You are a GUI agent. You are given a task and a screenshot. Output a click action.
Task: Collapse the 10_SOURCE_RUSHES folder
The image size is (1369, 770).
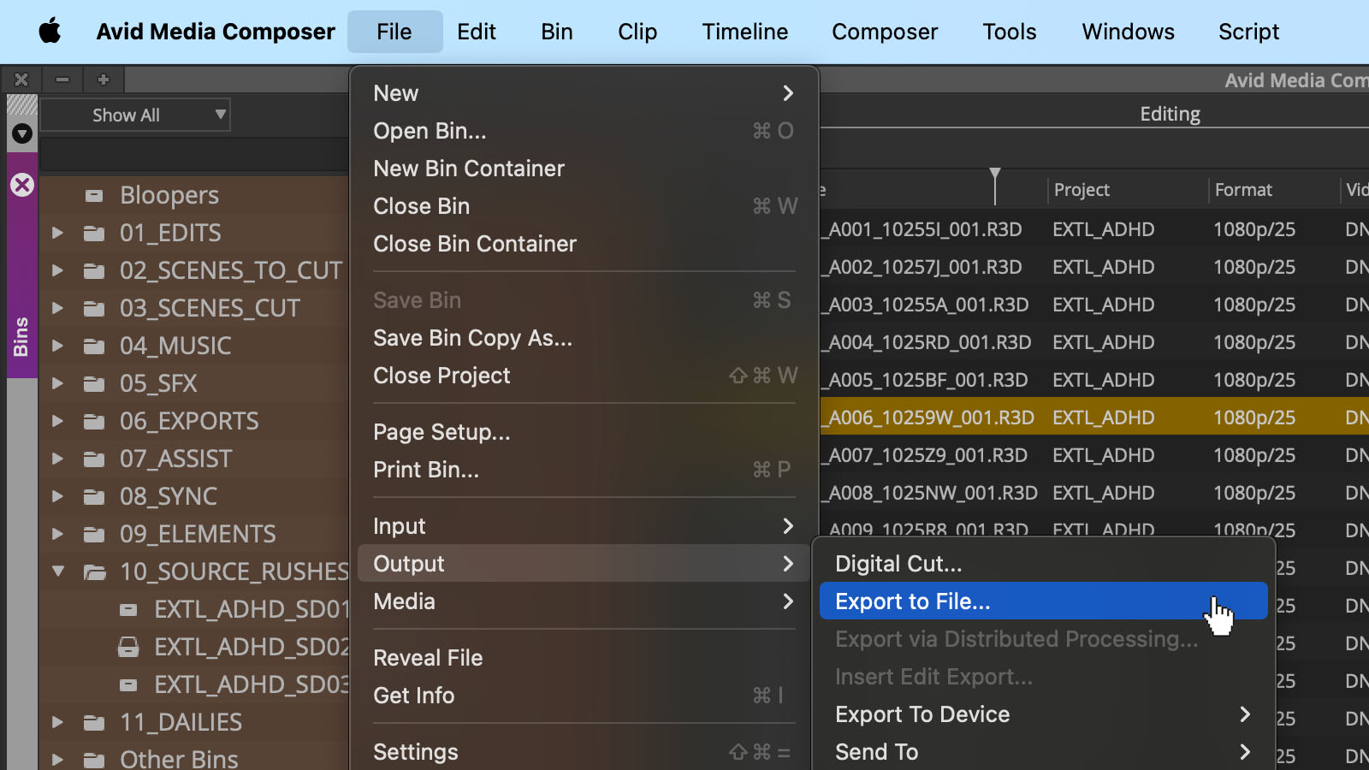tap(57, 572)
